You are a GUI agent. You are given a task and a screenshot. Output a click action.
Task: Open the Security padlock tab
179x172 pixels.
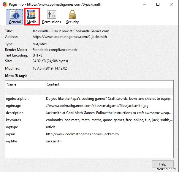(x=72, y=17)
